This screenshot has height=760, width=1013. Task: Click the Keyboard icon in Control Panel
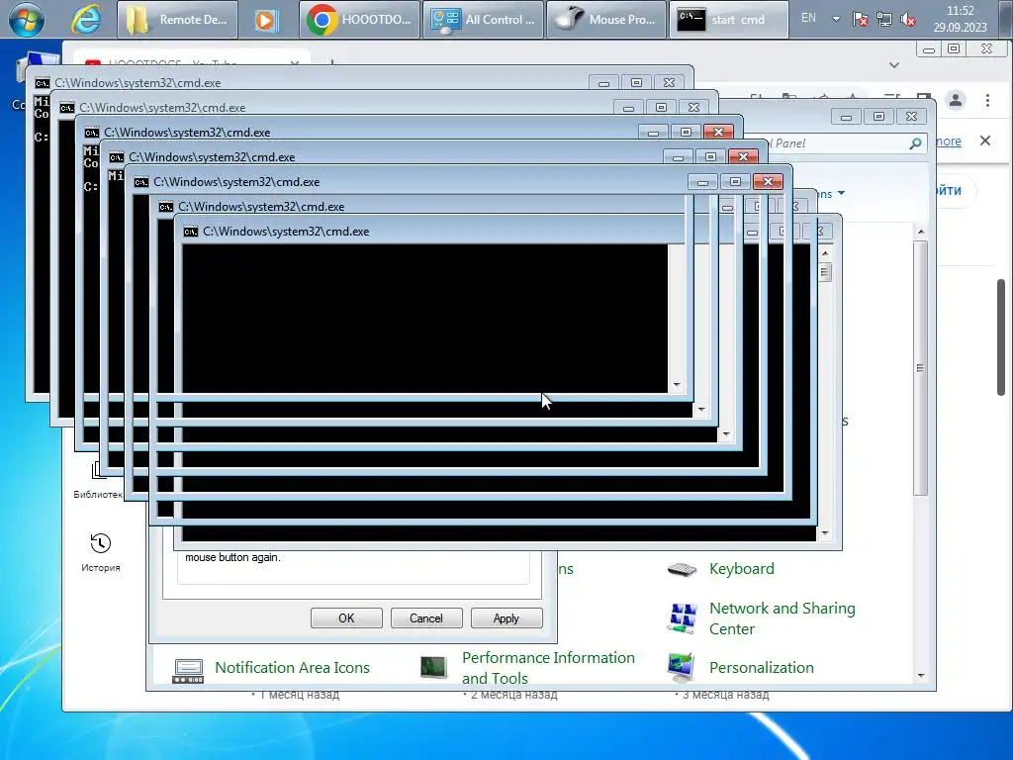tap(683, 569)
